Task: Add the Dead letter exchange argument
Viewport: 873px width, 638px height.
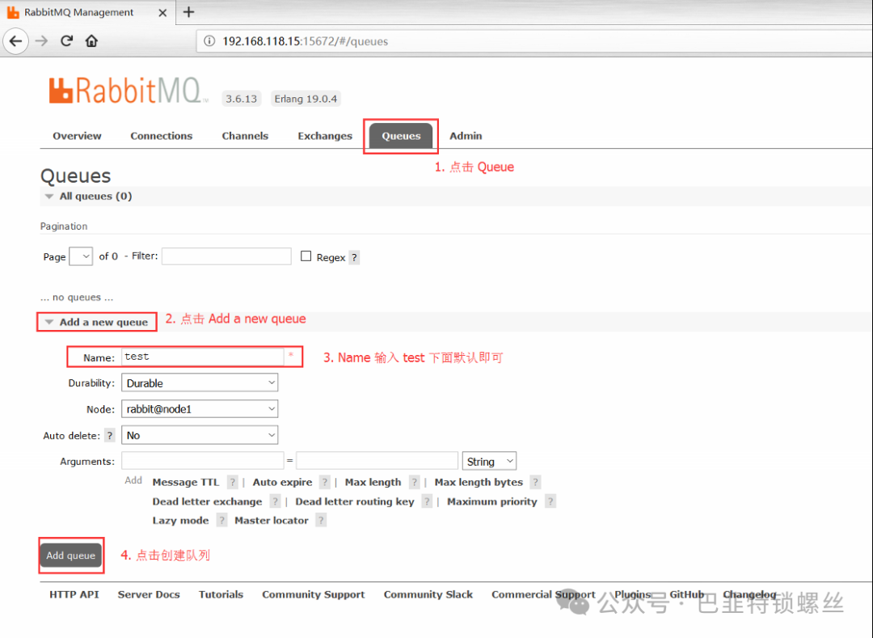Action: [207, 501]
